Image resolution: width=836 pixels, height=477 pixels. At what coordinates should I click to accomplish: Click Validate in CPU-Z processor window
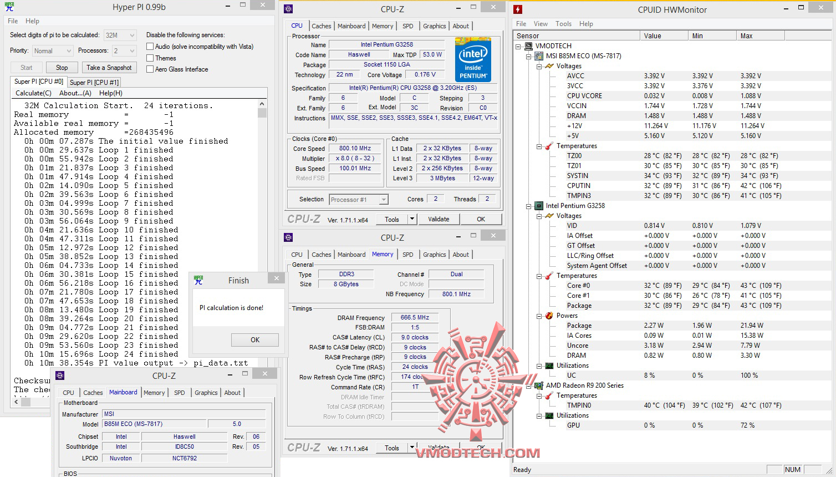click(x=439, y=219)
